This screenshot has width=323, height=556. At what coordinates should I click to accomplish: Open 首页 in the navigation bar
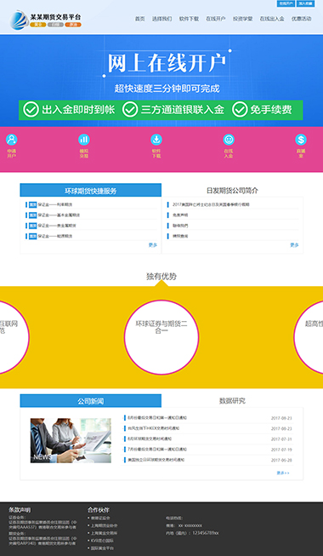click(x=140, y=19)
